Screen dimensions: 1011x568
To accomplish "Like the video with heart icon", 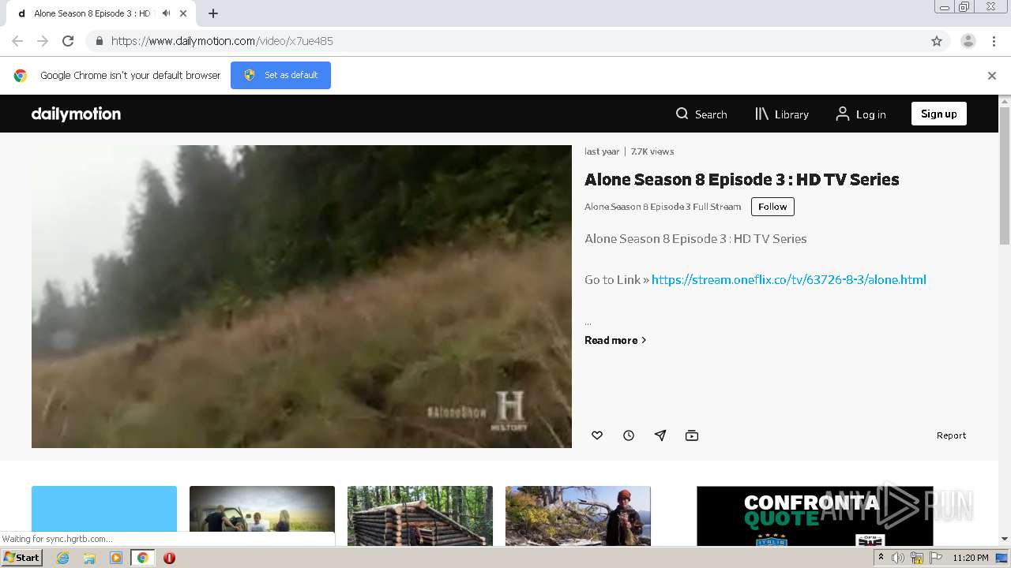I will pyautogui.click(x=597, y=435).
